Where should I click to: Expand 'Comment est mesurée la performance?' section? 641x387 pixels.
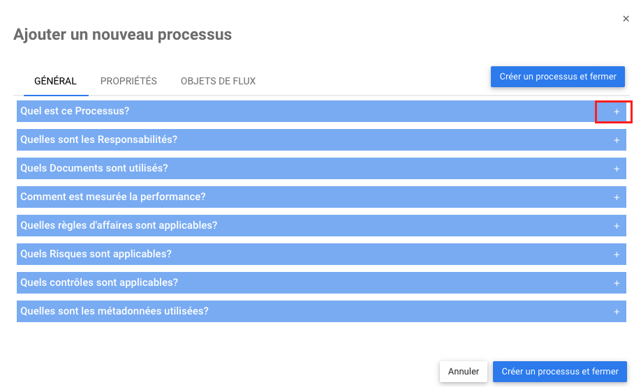click(x=112, y=197)
